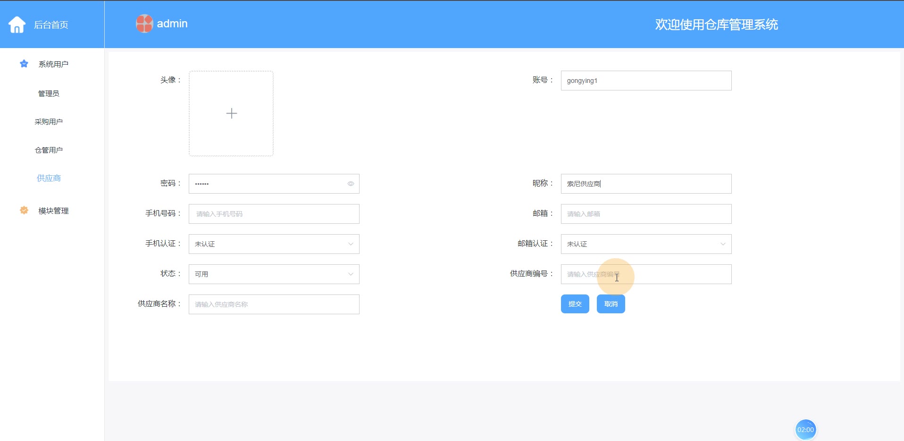Select 采购用户 menu item

click(49, 122)
